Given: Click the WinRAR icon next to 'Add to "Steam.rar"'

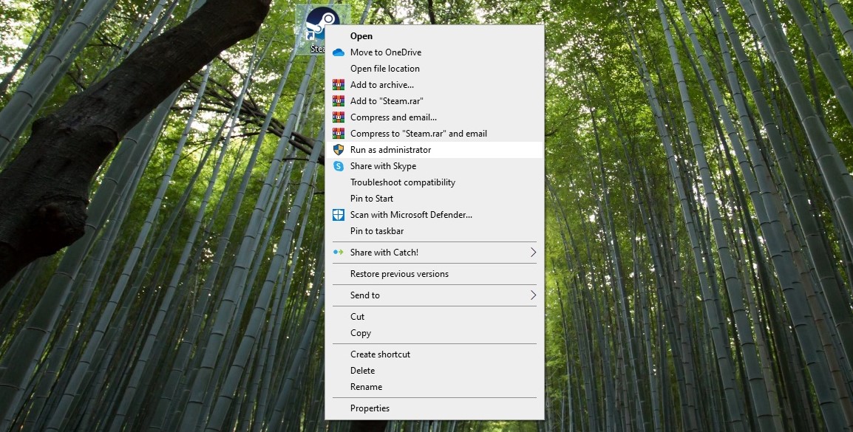Looking at the screenshot, I should tap(339, 100).
